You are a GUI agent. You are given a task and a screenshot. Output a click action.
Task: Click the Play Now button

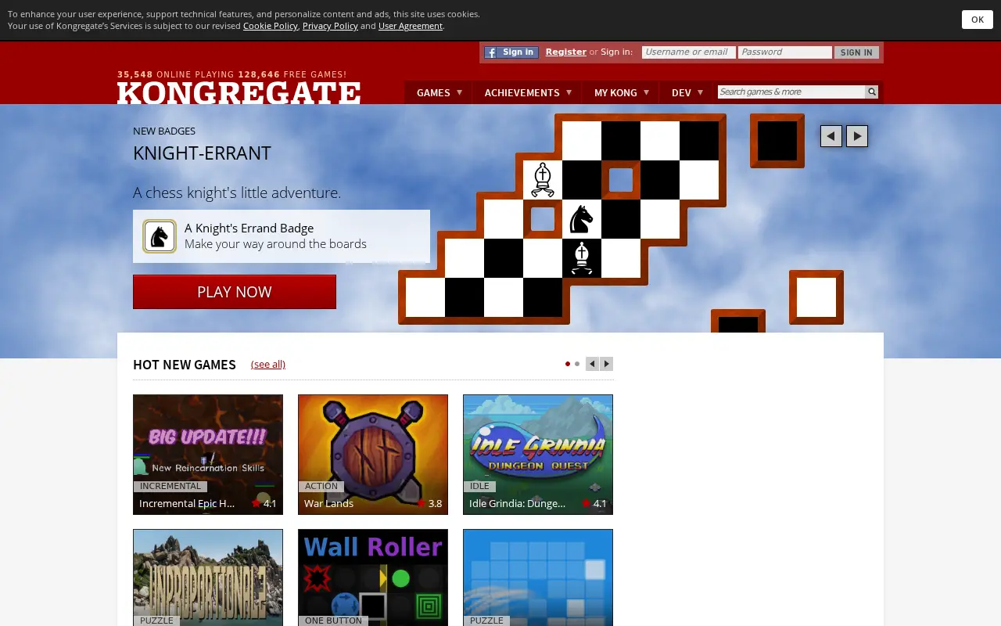[x=235, y=292]
